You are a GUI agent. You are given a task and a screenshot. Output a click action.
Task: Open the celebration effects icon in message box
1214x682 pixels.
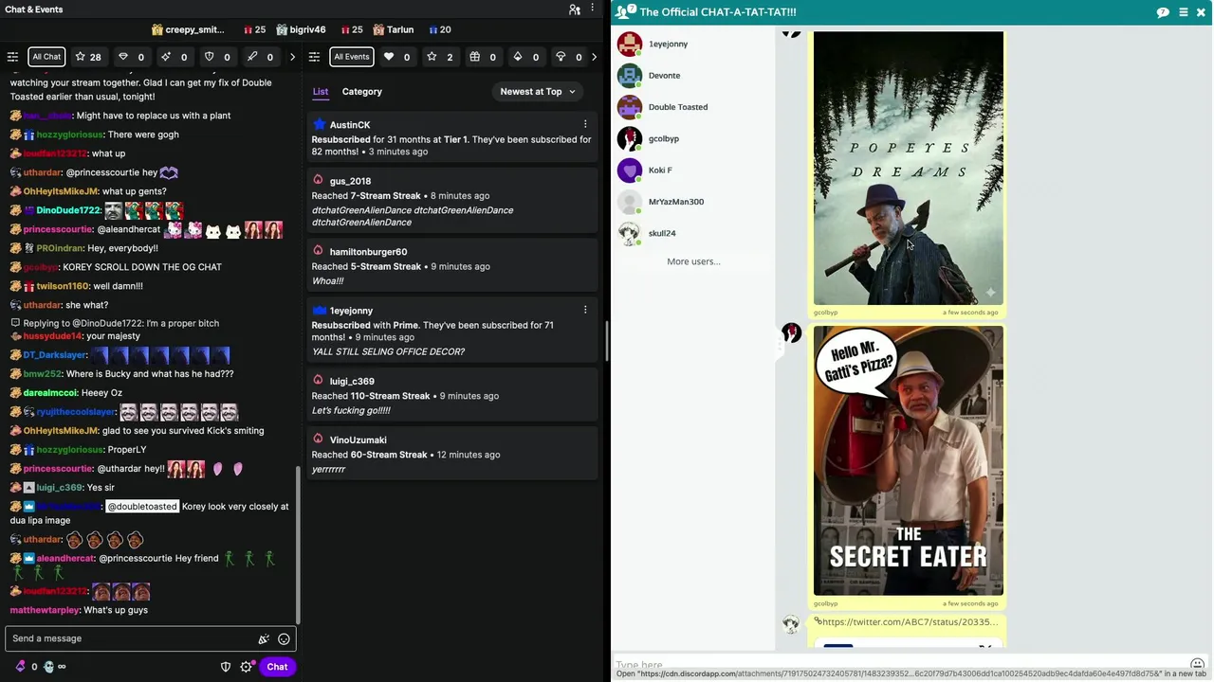tap(264, 639)
